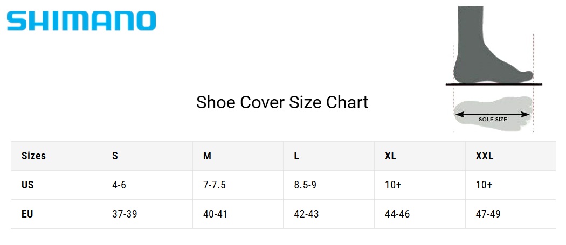Click the Shoe Cover Size Chart title
This screenshot has height=245, width=566.
pos(282,102)
